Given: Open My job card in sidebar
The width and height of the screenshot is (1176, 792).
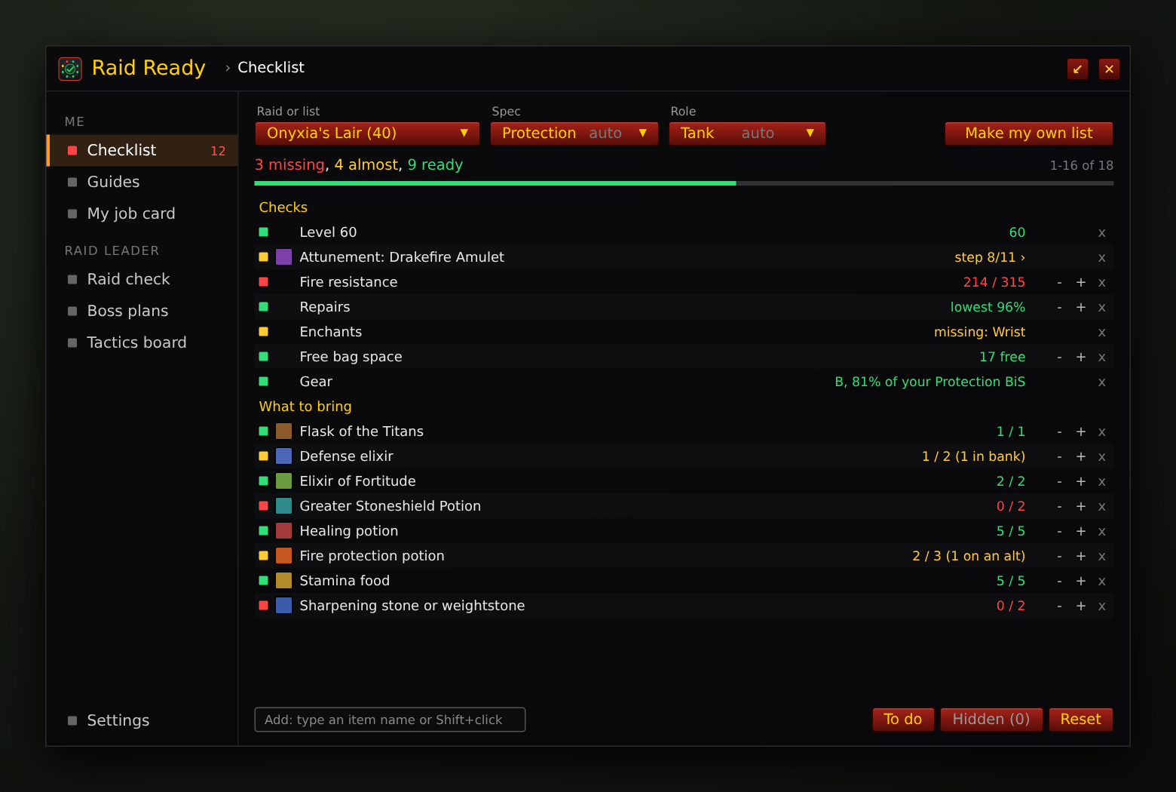Looking at the screenshot, I should click(x=142, y=213).
